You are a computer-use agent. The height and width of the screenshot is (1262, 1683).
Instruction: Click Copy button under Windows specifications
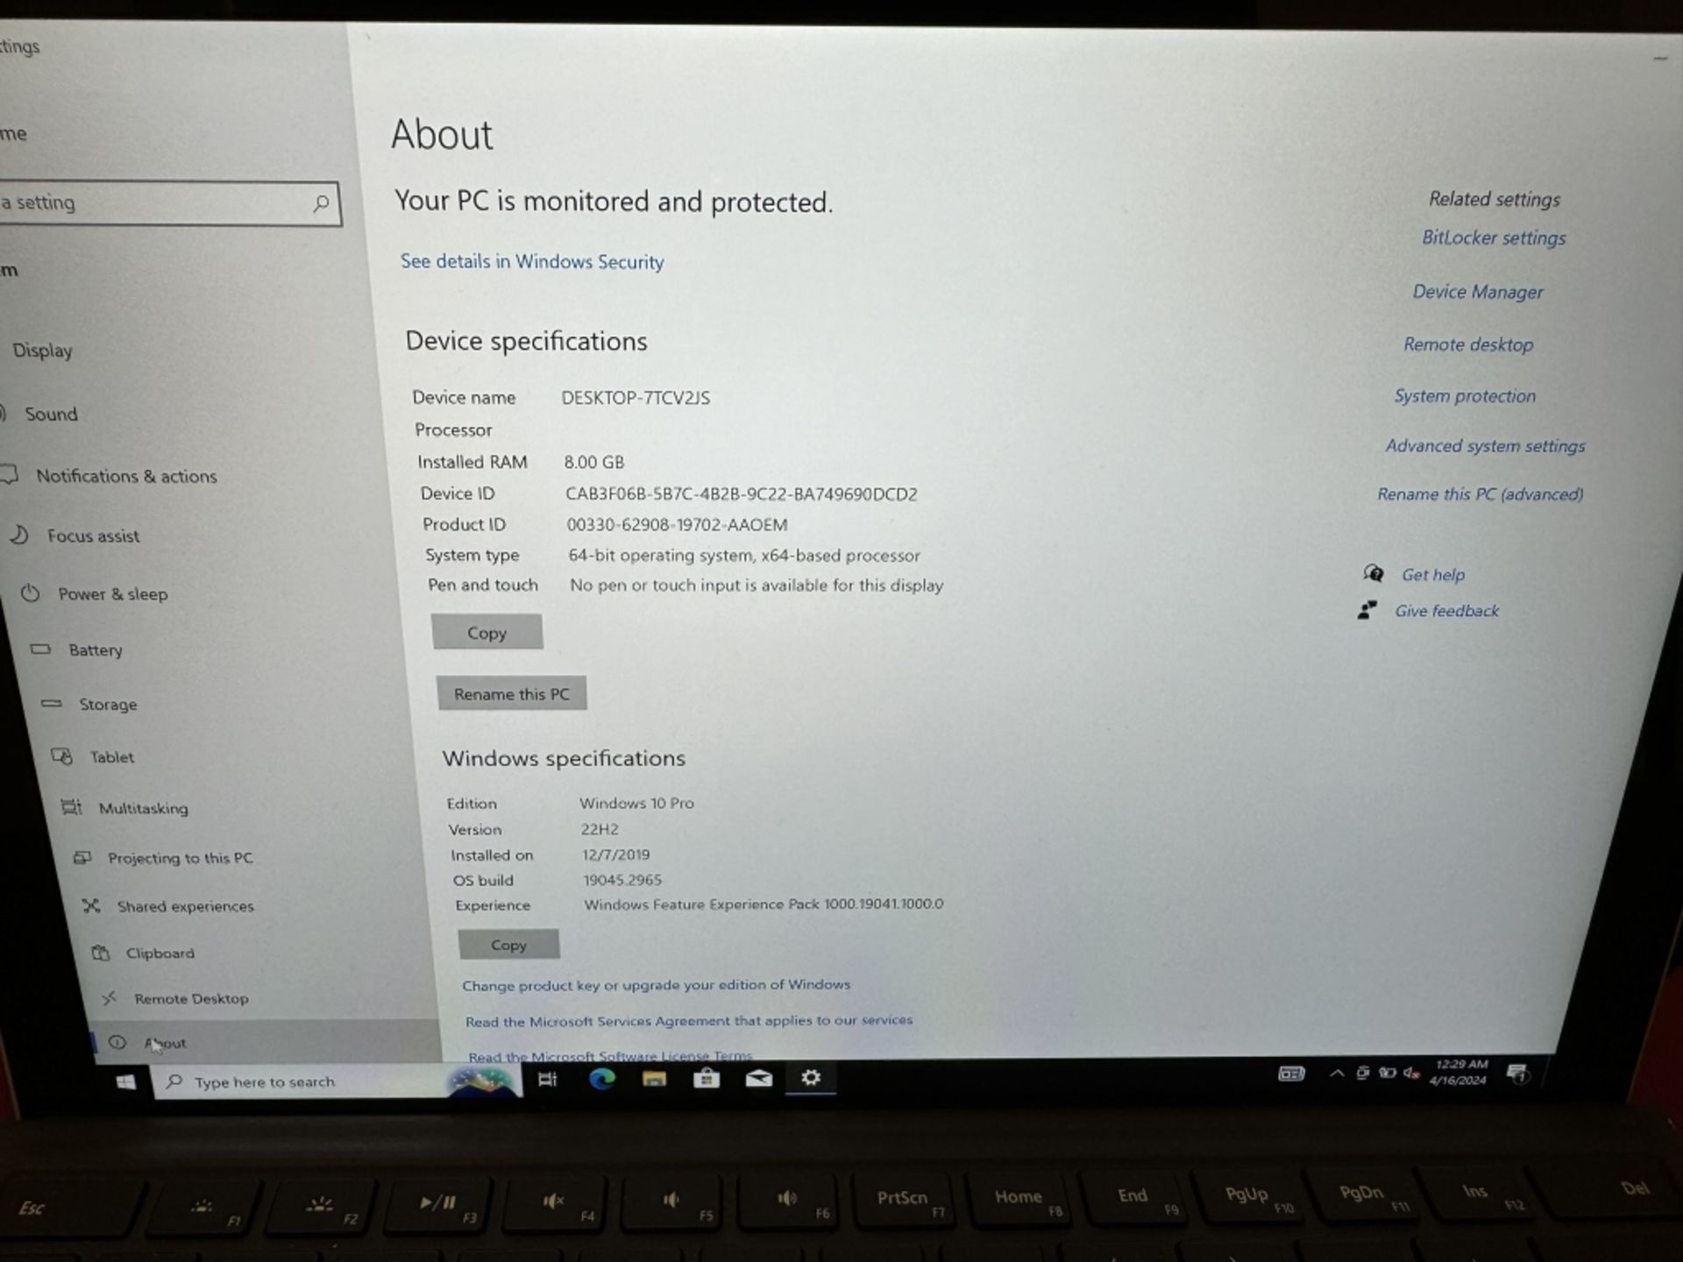(x=508, y=944)
